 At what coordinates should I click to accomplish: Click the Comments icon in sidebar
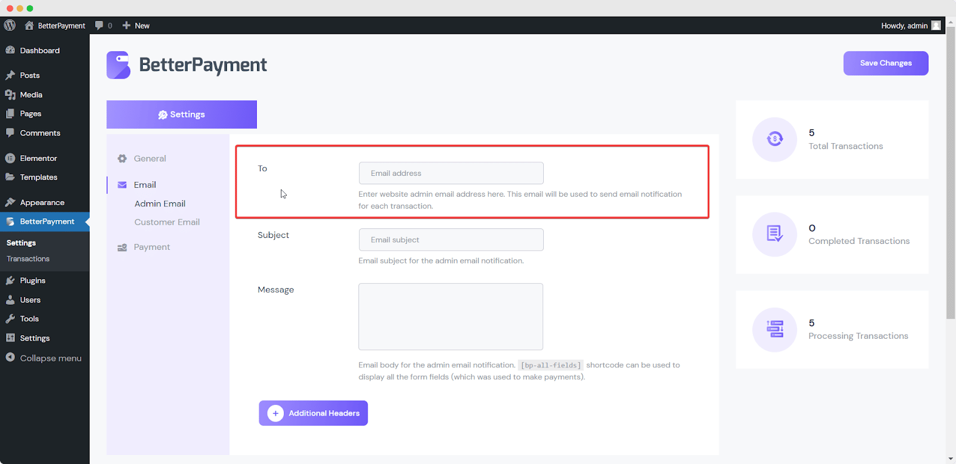click(10, 132)
